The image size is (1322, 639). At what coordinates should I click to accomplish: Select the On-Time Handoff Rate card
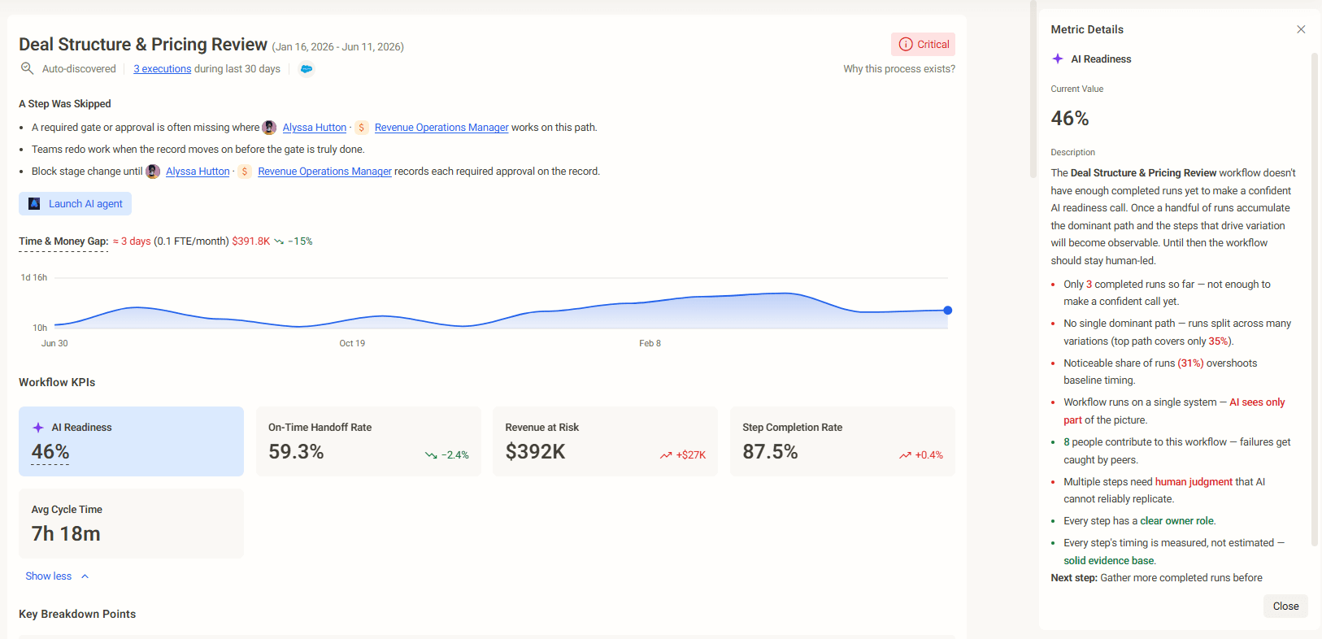(x=368, y=441)
